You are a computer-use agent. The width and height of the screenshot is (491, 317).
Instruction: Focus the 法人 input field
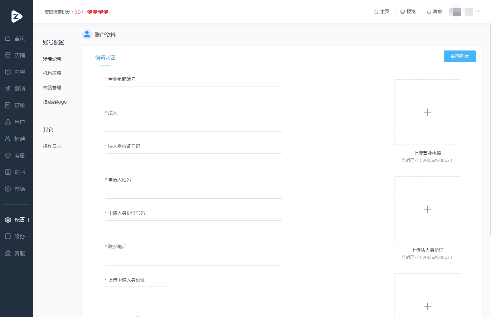193,126
